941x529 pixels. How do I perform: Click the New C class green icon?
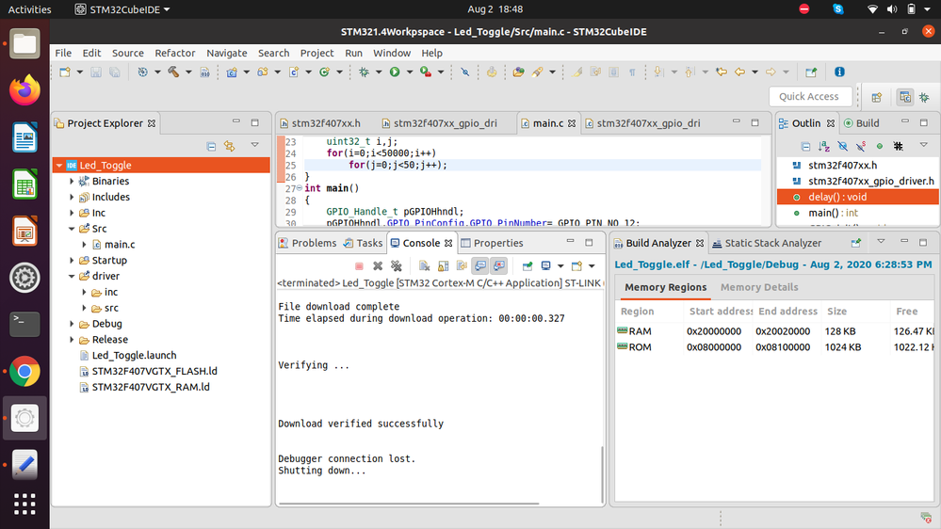tap(324, 72)
